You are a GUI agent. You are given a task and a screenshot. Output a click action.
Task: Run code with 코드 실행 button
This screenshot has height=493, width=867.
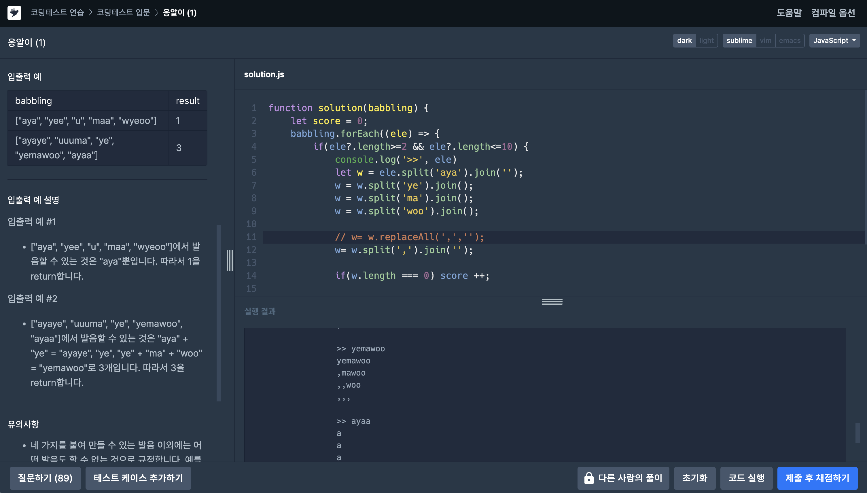[746, 478]
